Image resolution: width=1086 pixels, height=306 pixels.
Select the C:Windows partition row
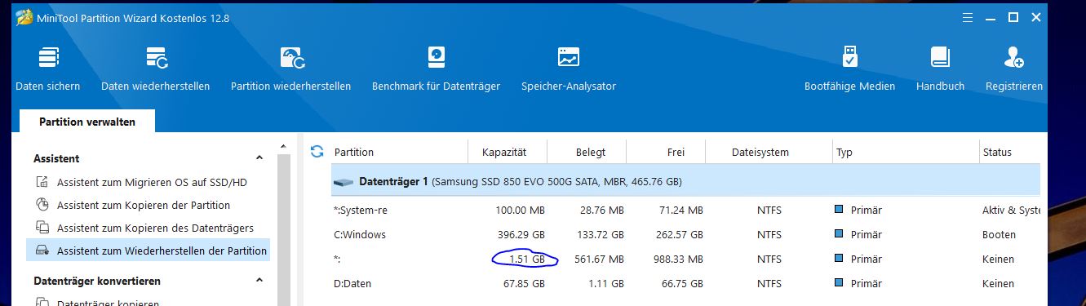(685, 234)
